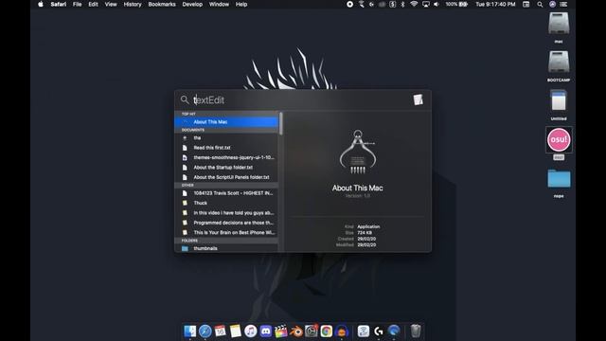Select the mac drive desktop icon
The height and width of the screenshot is (341, 606).
559,23
